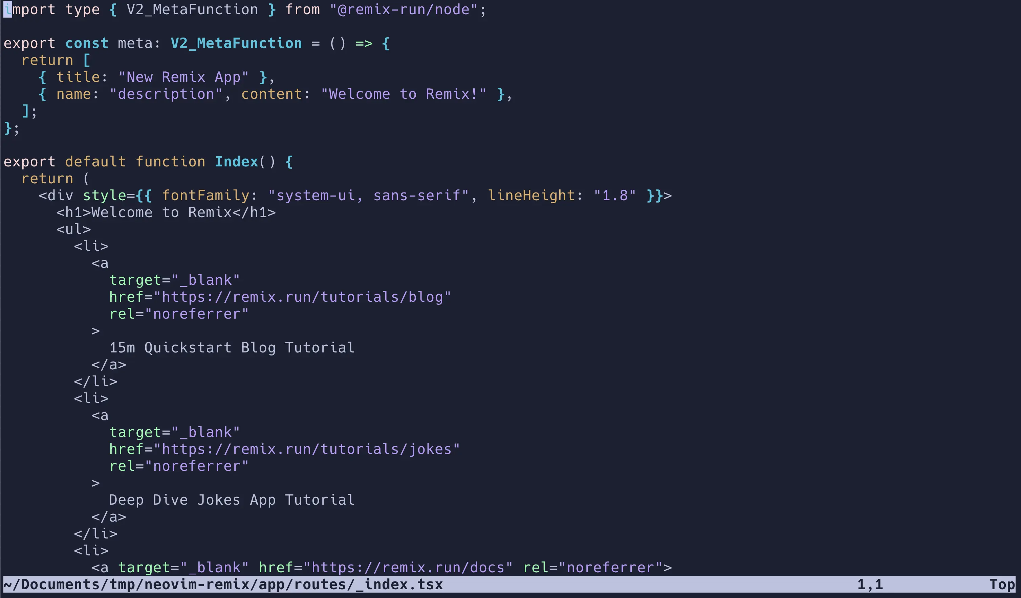Click '@remix-run/node' import path string
The width and height of the screenshot is (1021, 598).
[x=403, y=8]
